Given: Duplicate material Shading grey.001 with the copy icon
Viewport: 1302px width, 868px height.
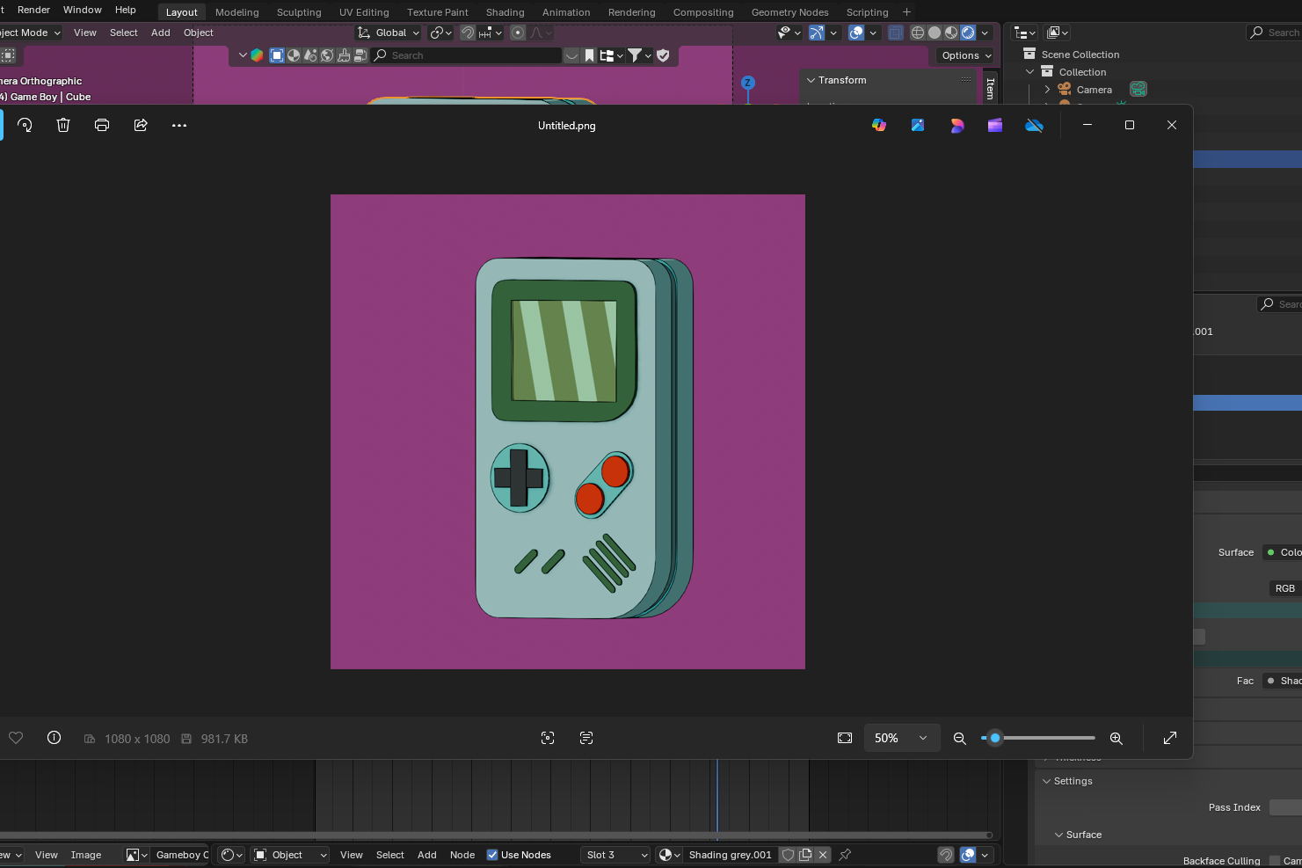Looking at the screenshot, I should tap(805, 855).
